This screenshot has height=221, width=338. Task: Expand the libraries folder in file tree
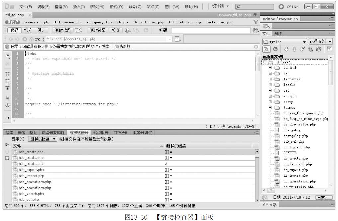pos(271,79)
